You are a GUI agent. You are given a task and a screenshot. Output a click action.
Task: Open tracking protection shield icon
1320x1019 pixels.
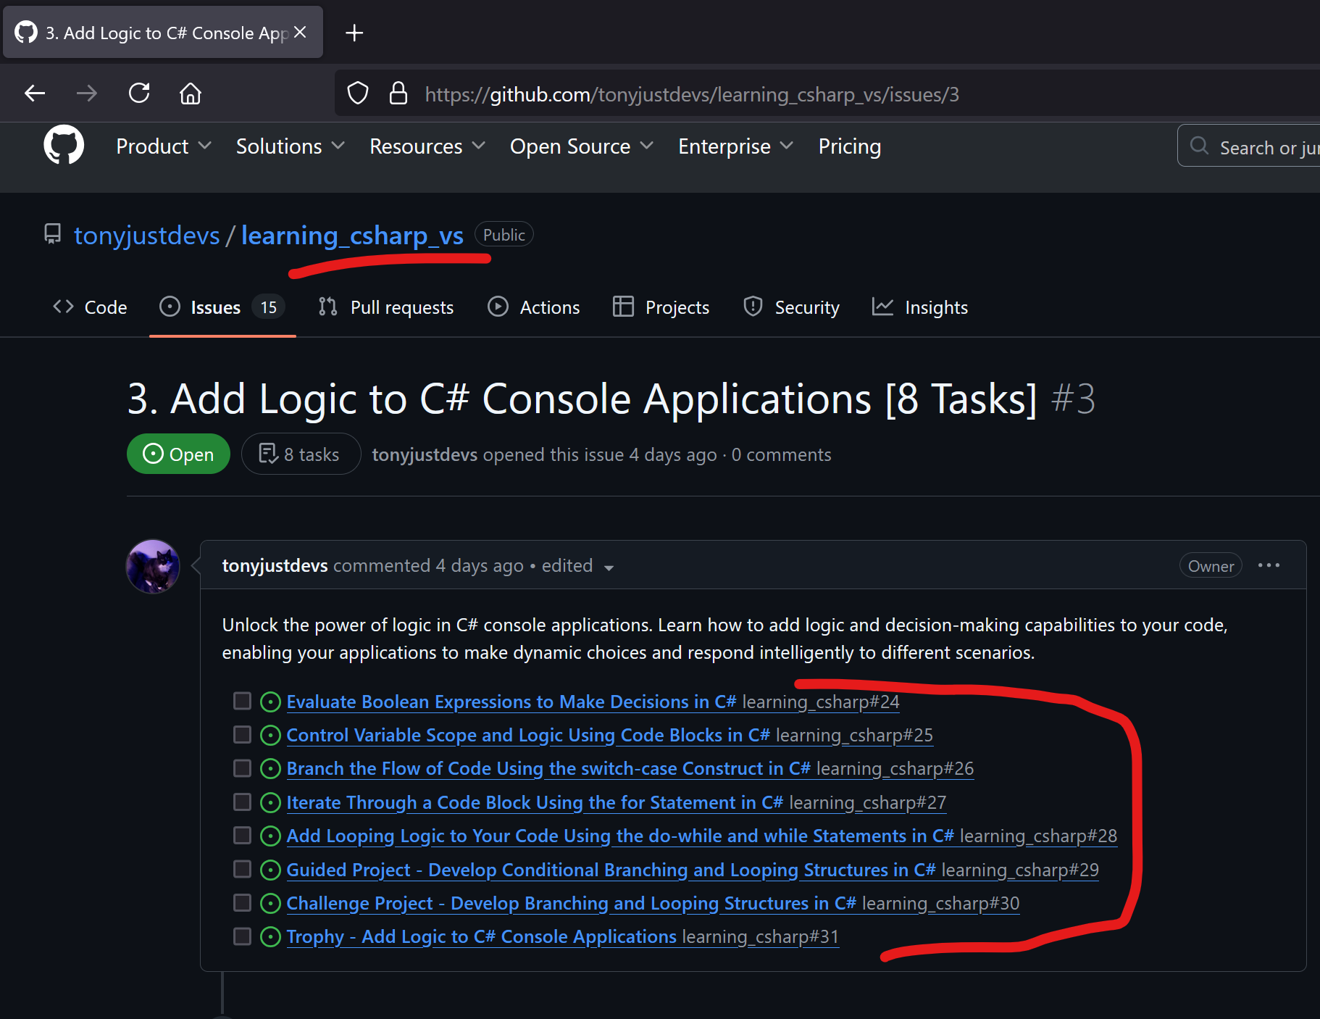coord(358,93)
